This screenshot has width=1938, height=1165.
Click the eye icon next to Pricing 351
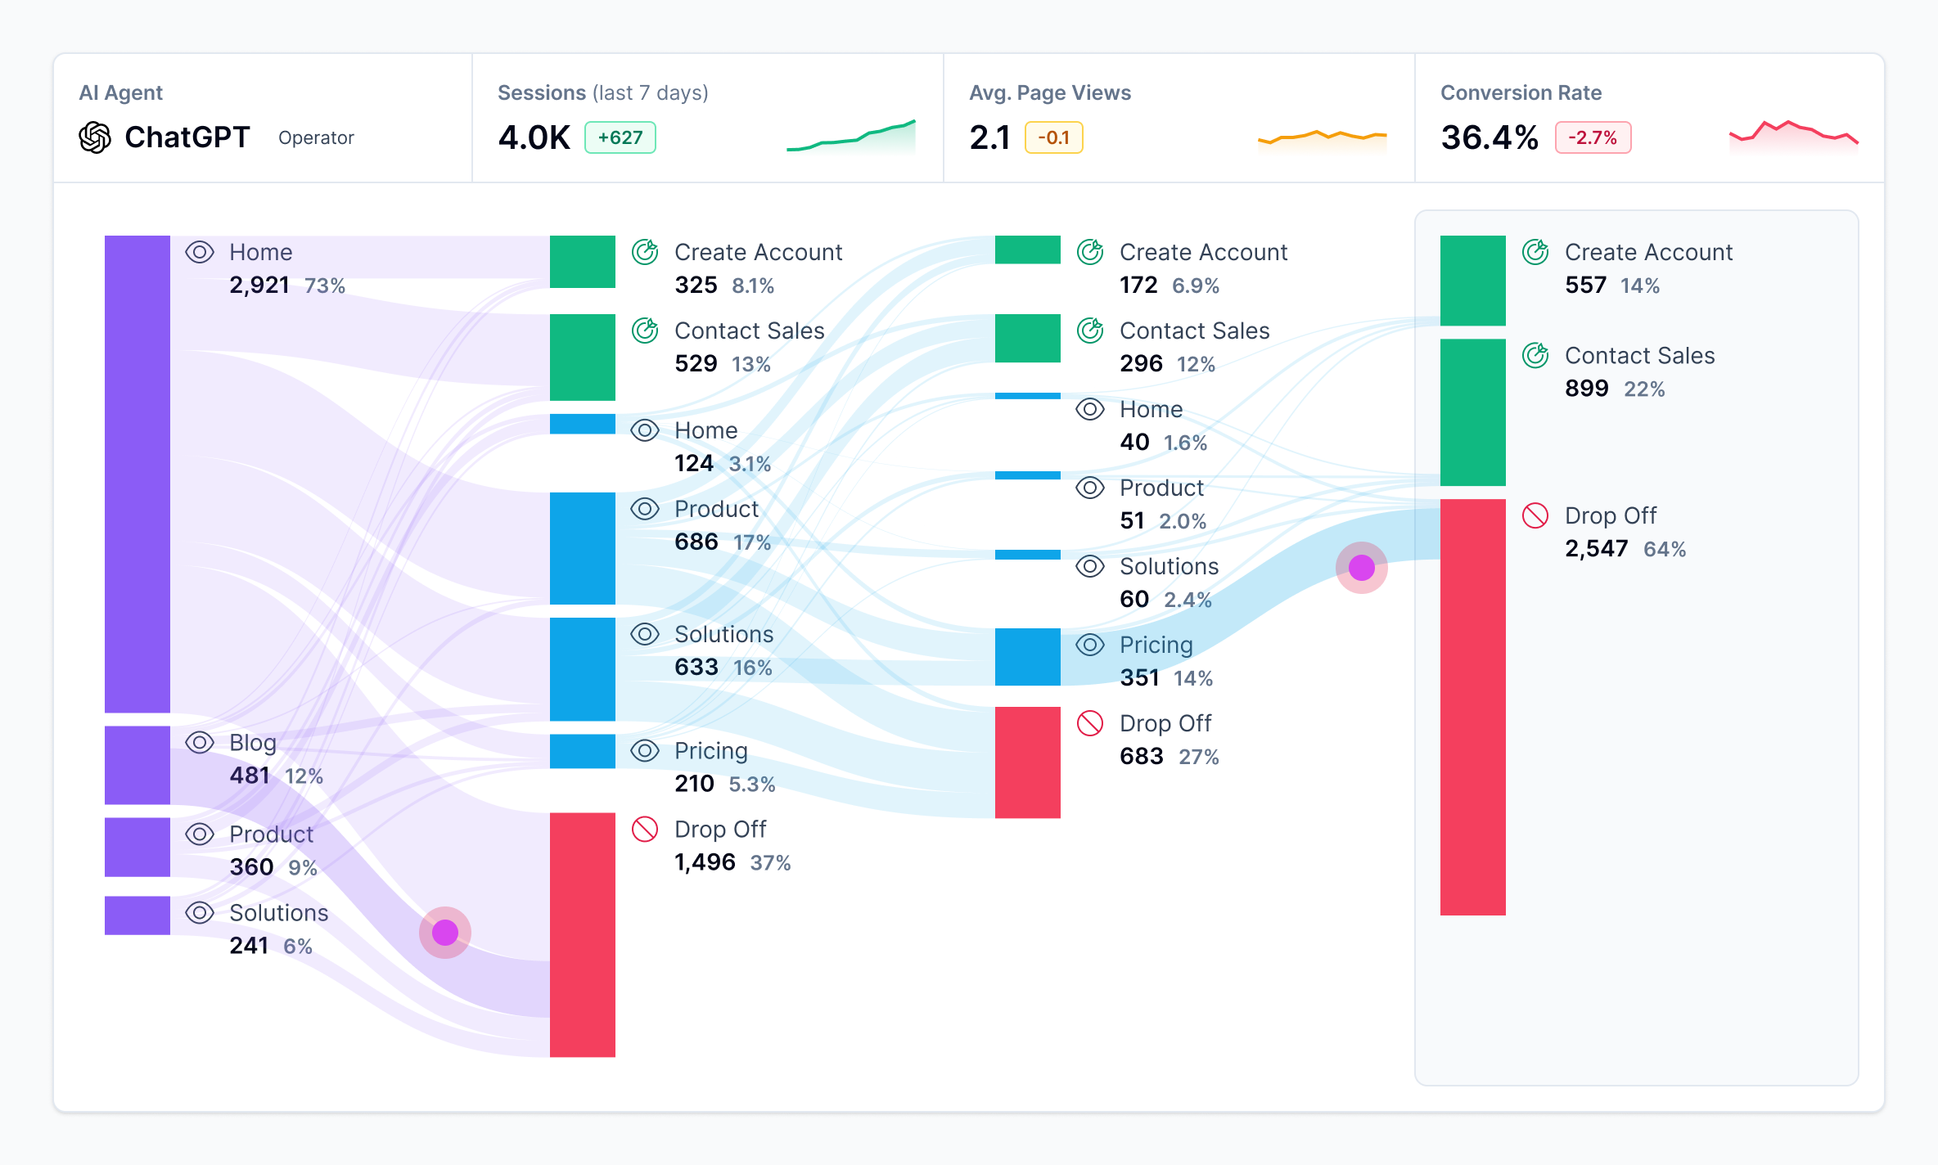[x=1090, y=645]
